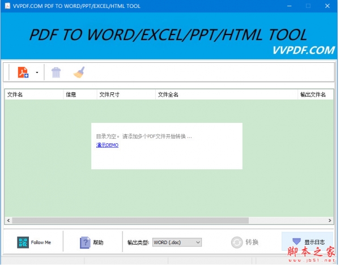Click the 目录为空 empty list message text
The image size is (340, 265).
pyautogui.click(x=144, y=136)
